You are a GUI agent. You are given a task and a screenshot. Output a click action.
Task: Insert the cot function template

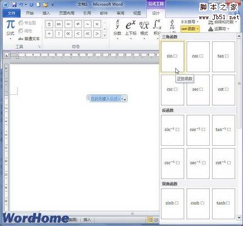[223, 90]
